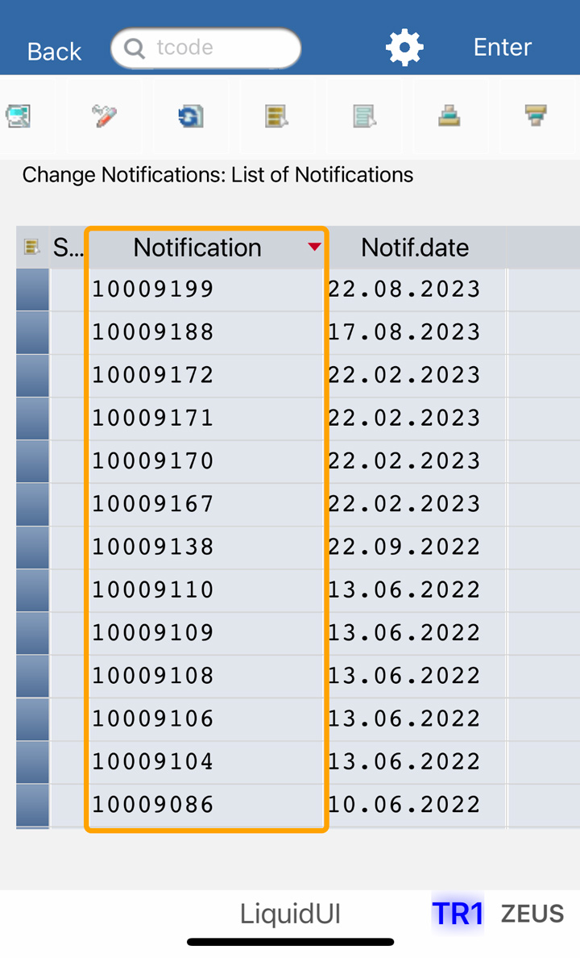Open settings with the gear icon
The image size is (580, 958).
pos(404,48)
